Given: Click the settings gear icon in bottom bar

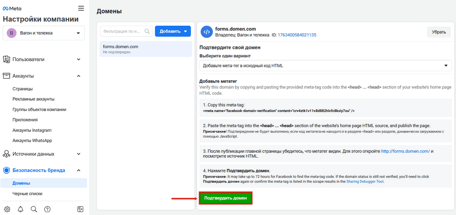Looking at the screenshot, I should (7, 209).
